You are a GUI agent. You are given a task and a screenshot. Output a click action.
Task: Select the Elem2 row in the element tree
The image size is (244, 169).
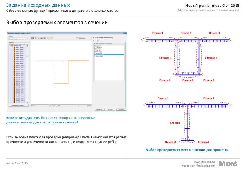(19, 49)
